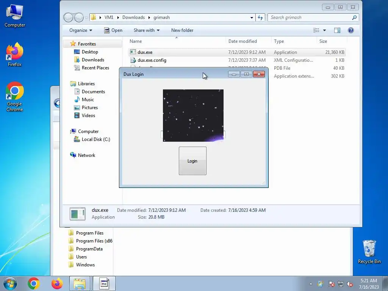Click the Firefox icon in the taskbar

click(x=57, y=283)
